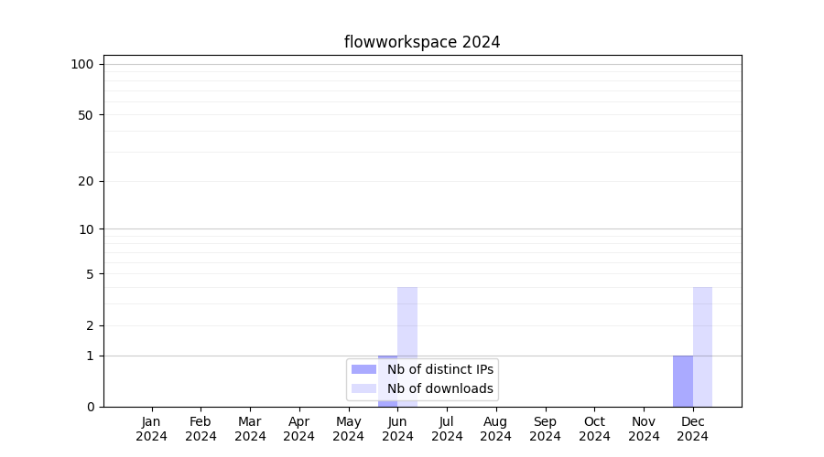The width and height of the screenshot is (824, 457).
Task: Select the y-axis tick label '0'
Action: coord(90,407)
